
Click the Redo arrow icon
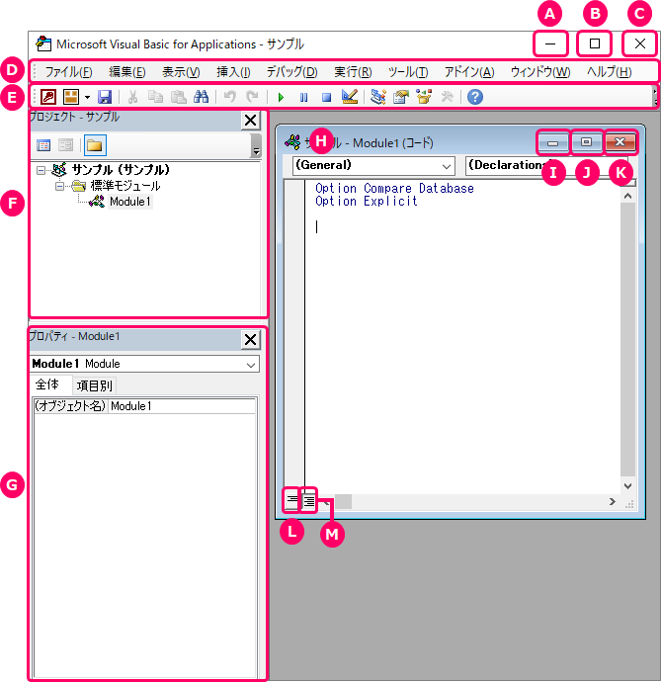coord(252,96)
